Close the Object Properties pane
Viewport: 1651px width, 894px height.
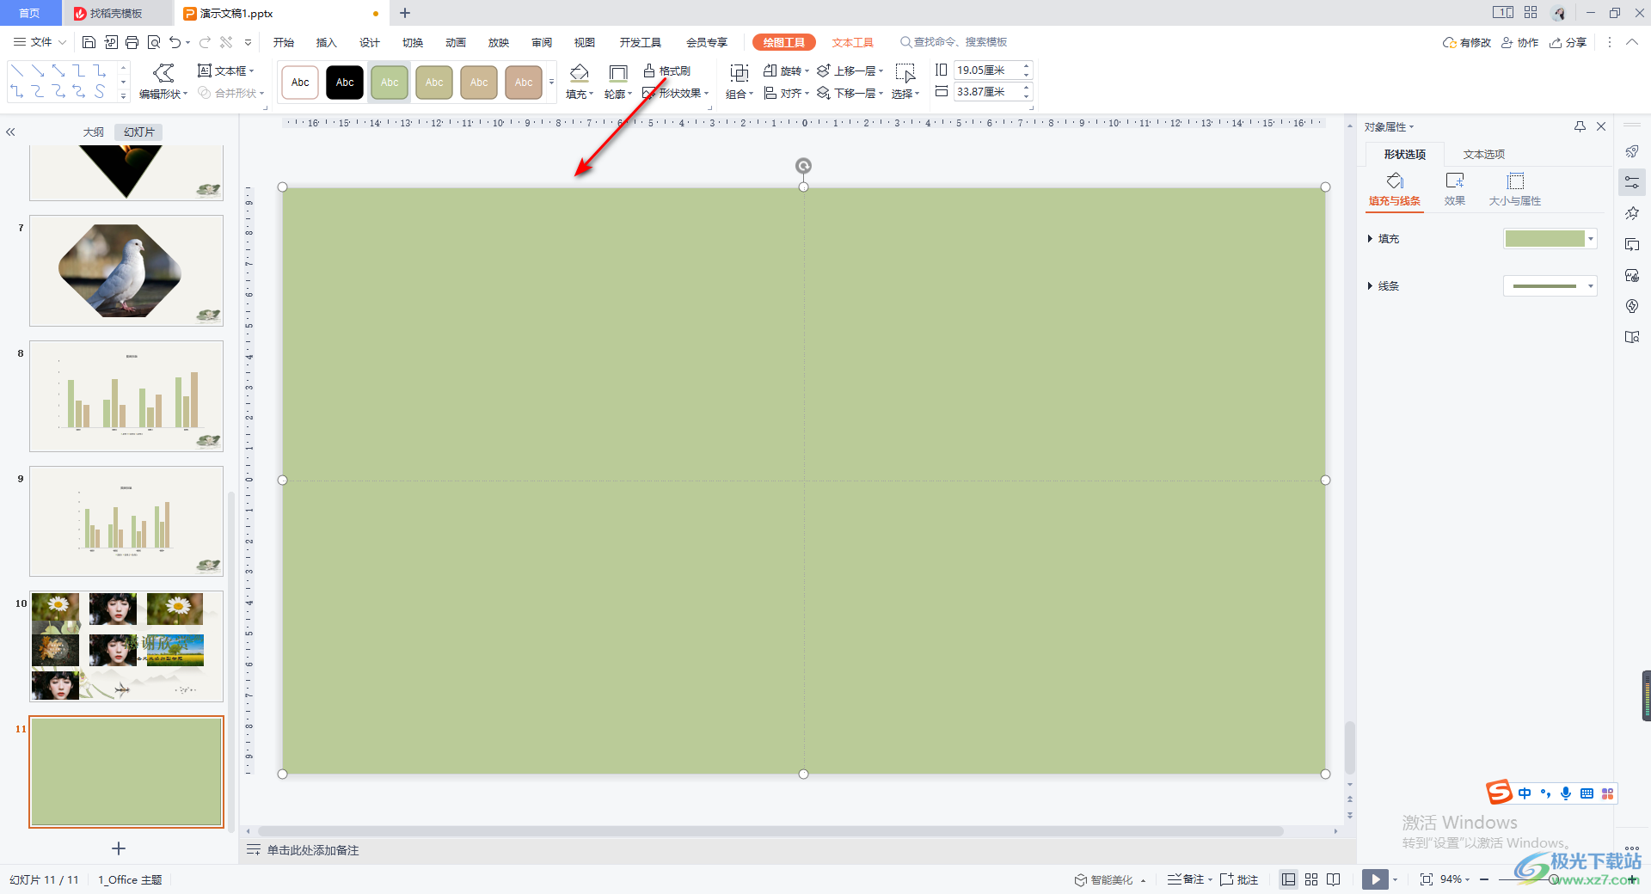(x=1601, y=126)
